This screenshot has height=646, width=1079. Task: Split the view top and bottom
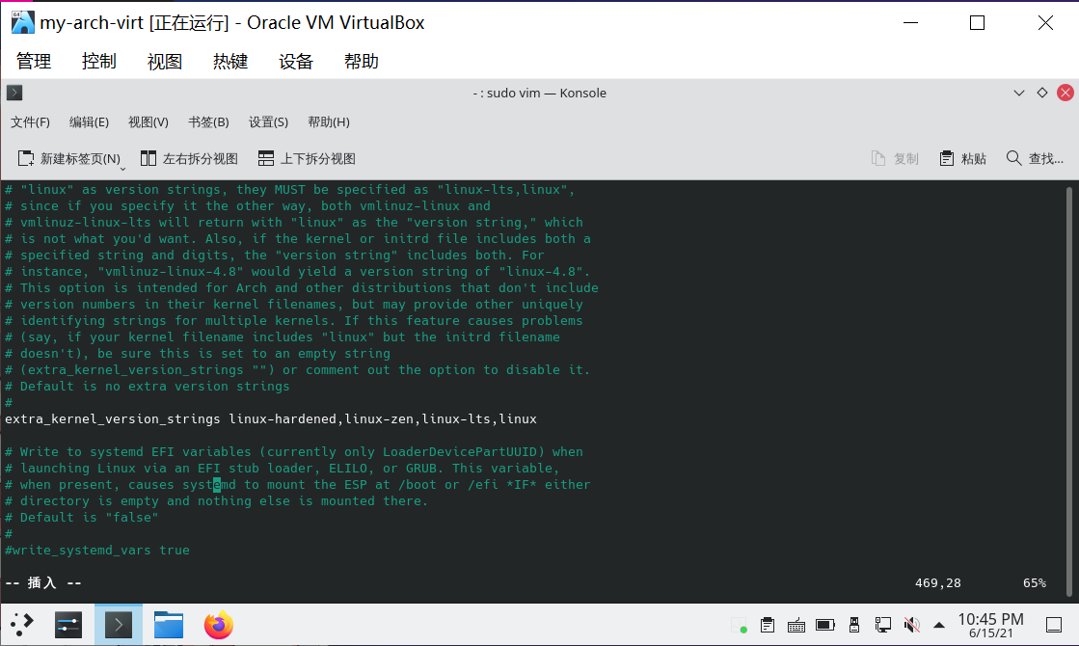point(307,158)
